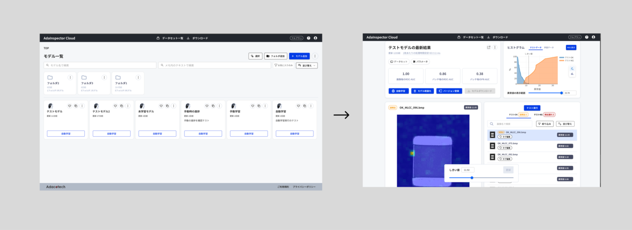
Task: Open kebab menu on 手動学習 card
Action: (265, 106)
